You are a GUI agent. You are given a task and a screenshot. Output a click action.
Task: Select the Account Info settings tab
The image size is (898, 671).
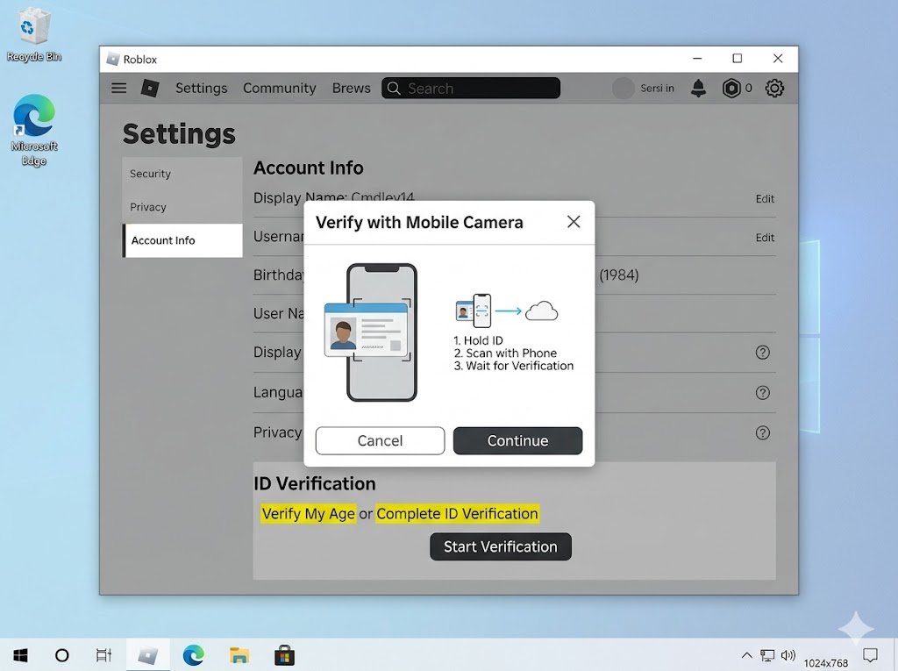click(182, 240)
